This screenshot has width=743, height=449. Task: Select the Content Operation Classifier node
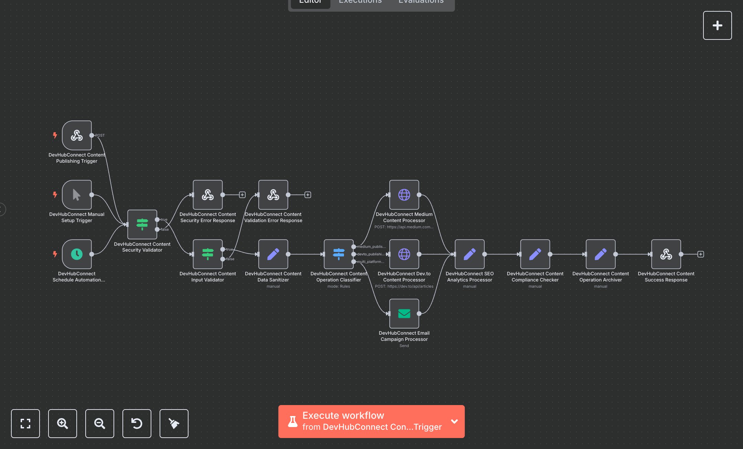(x=338, y=254)
